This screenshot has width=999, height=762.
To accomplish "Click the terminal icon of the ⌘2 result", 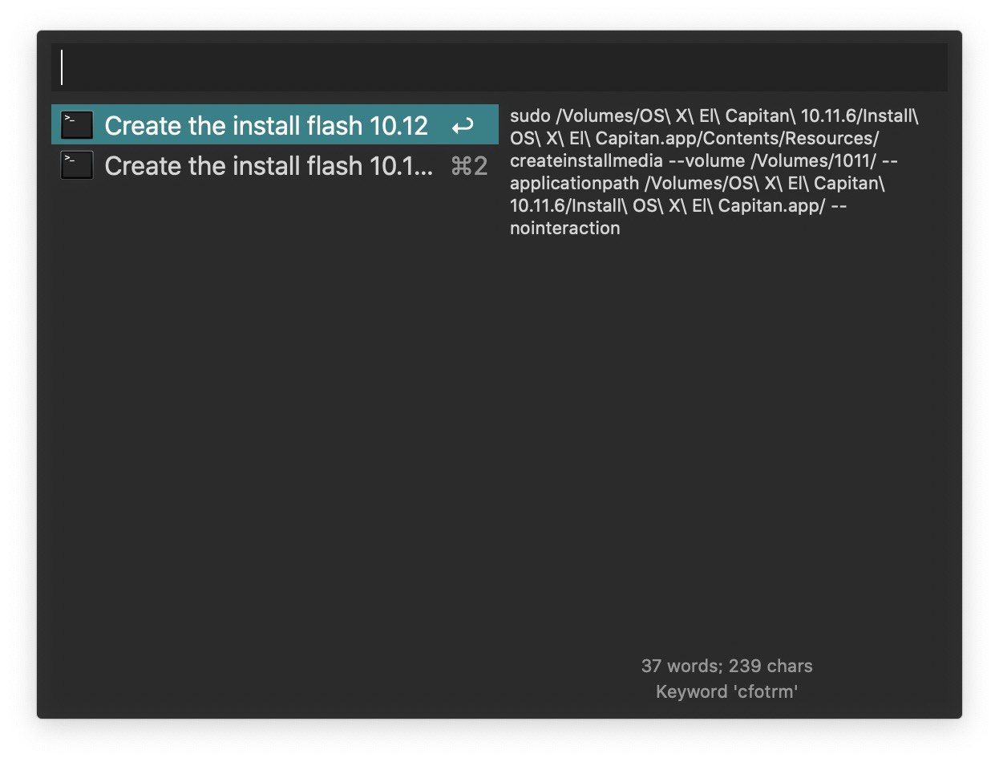I will pos(77,165).
